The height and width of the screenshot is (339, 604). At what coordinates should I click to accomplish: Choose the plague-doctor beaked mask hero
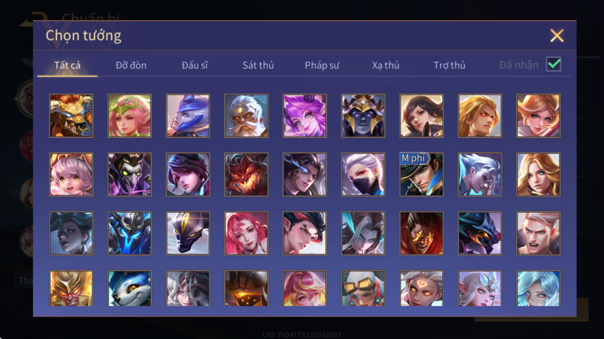tap(129, 174)
